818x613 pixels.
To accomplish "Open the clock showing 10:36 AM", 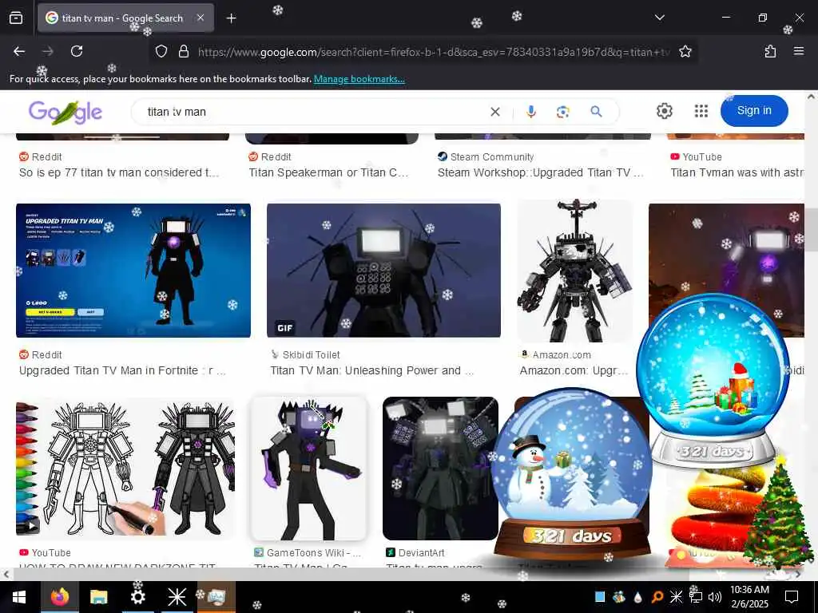I will pyautogui.click(x=749, y=597).
